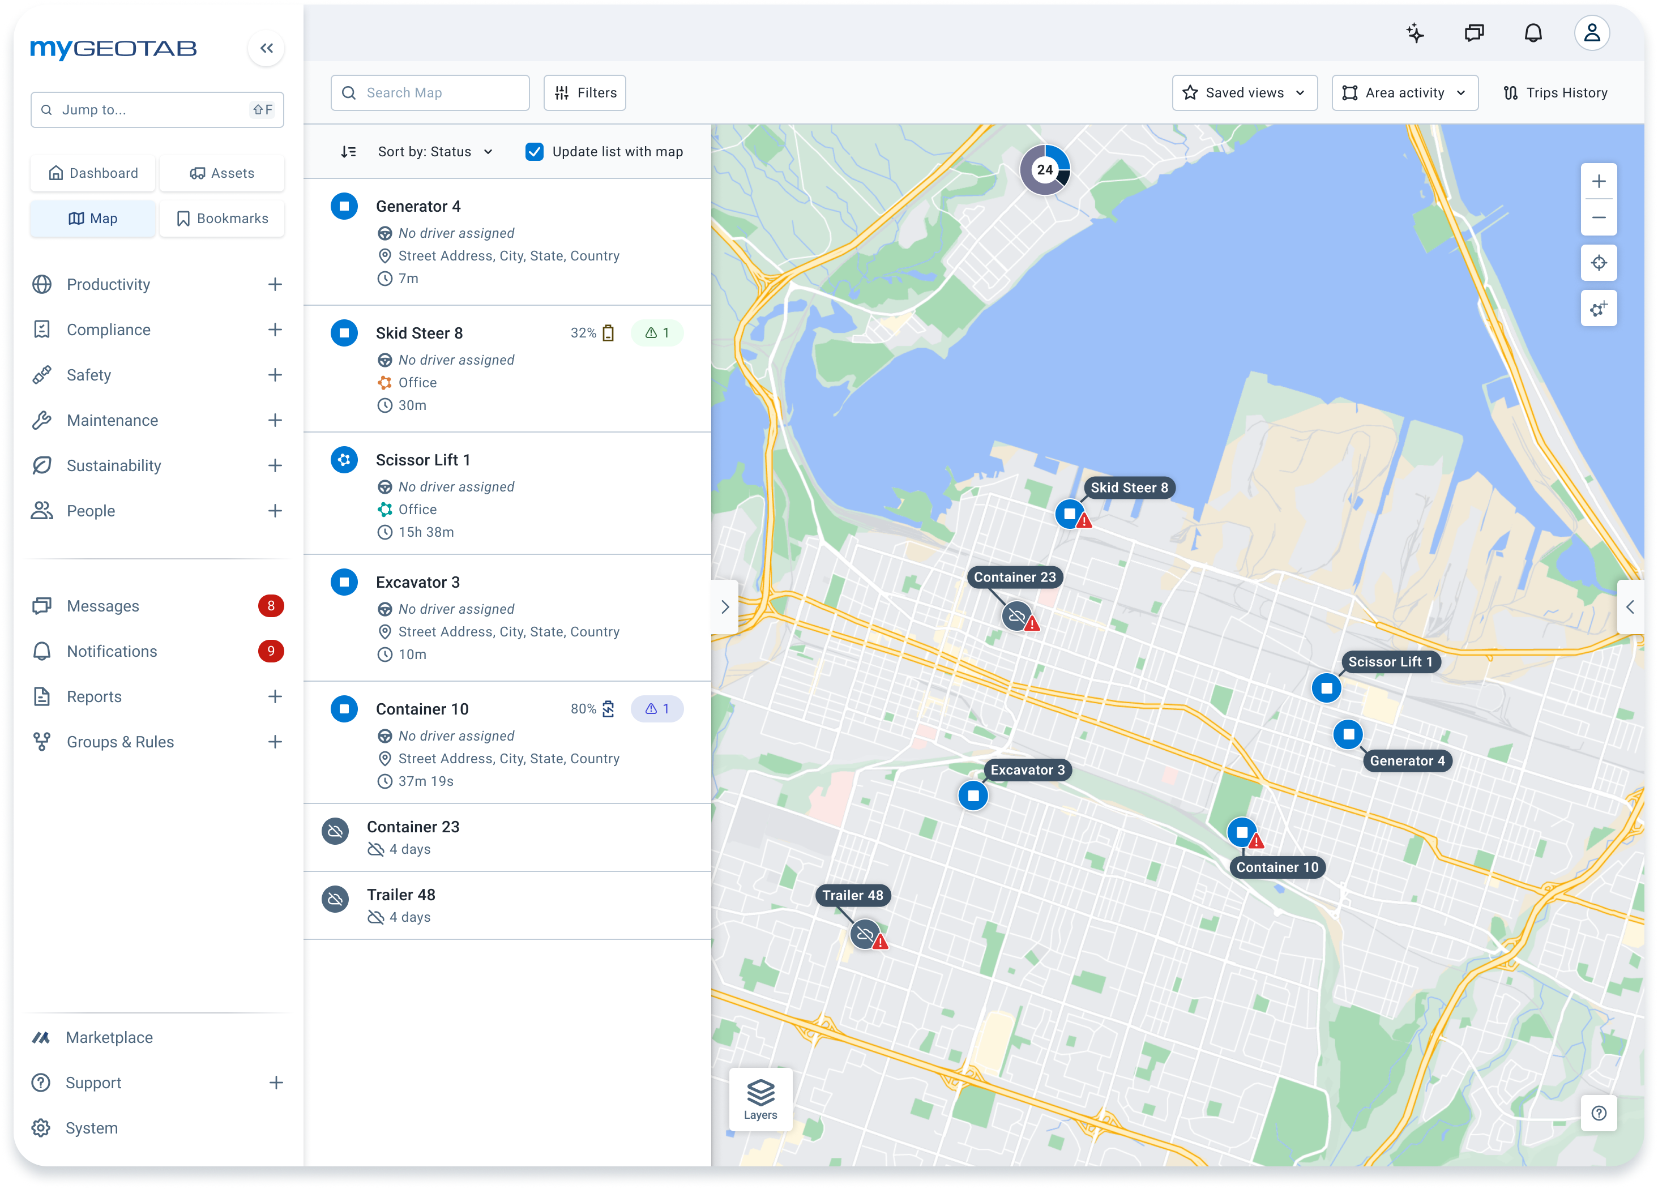Expand the Compliance menu

pyautogui.click(x=275, y=330)
